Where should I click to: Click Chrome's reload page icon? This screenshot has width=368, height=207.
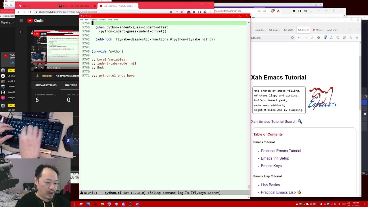tap(30, 12)
